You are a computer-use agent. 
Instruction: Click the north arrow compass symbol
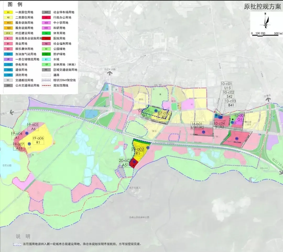coord(265,21)
